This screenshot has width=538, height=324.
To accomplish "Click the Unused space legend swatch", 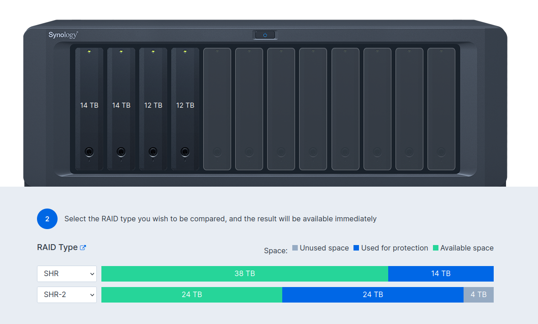I will pyautogui.click(x=295, y=248).
